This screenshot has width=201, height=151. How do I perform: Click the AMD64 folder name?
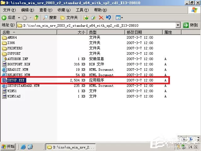[12, 37]
